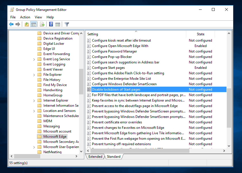Select 'Prevent access to the about:flags page'
This screenshot has height=173, width=242.
pos(135,106)
